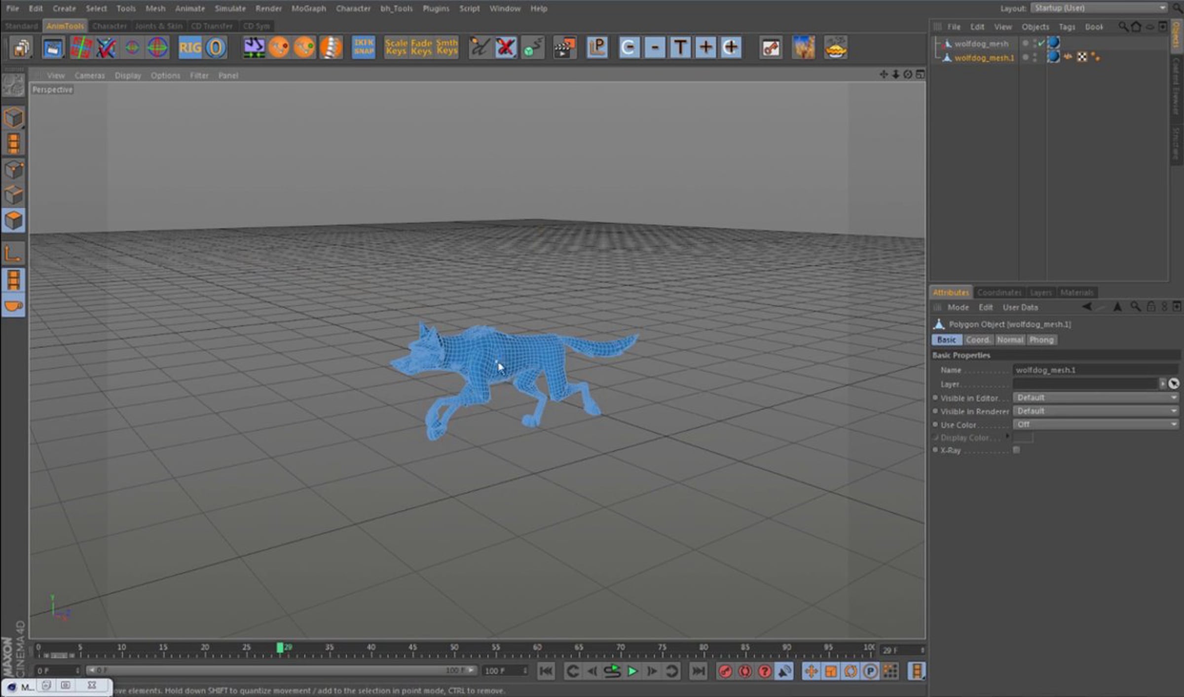Image resolution: width=1184 pixels, height=697 pixels.
Task: Click the viewport move camera icon
Action: coord(883,74)
